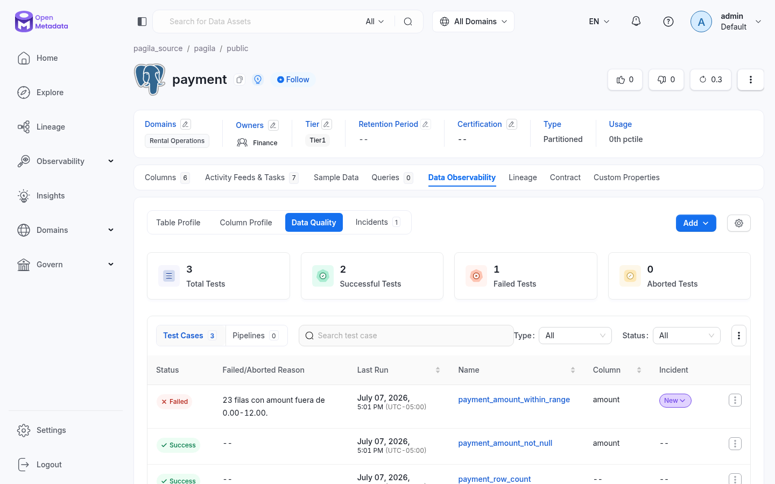
Task: Collapse the sidebar with the panel icon
Action: click(x=142, y=22)
